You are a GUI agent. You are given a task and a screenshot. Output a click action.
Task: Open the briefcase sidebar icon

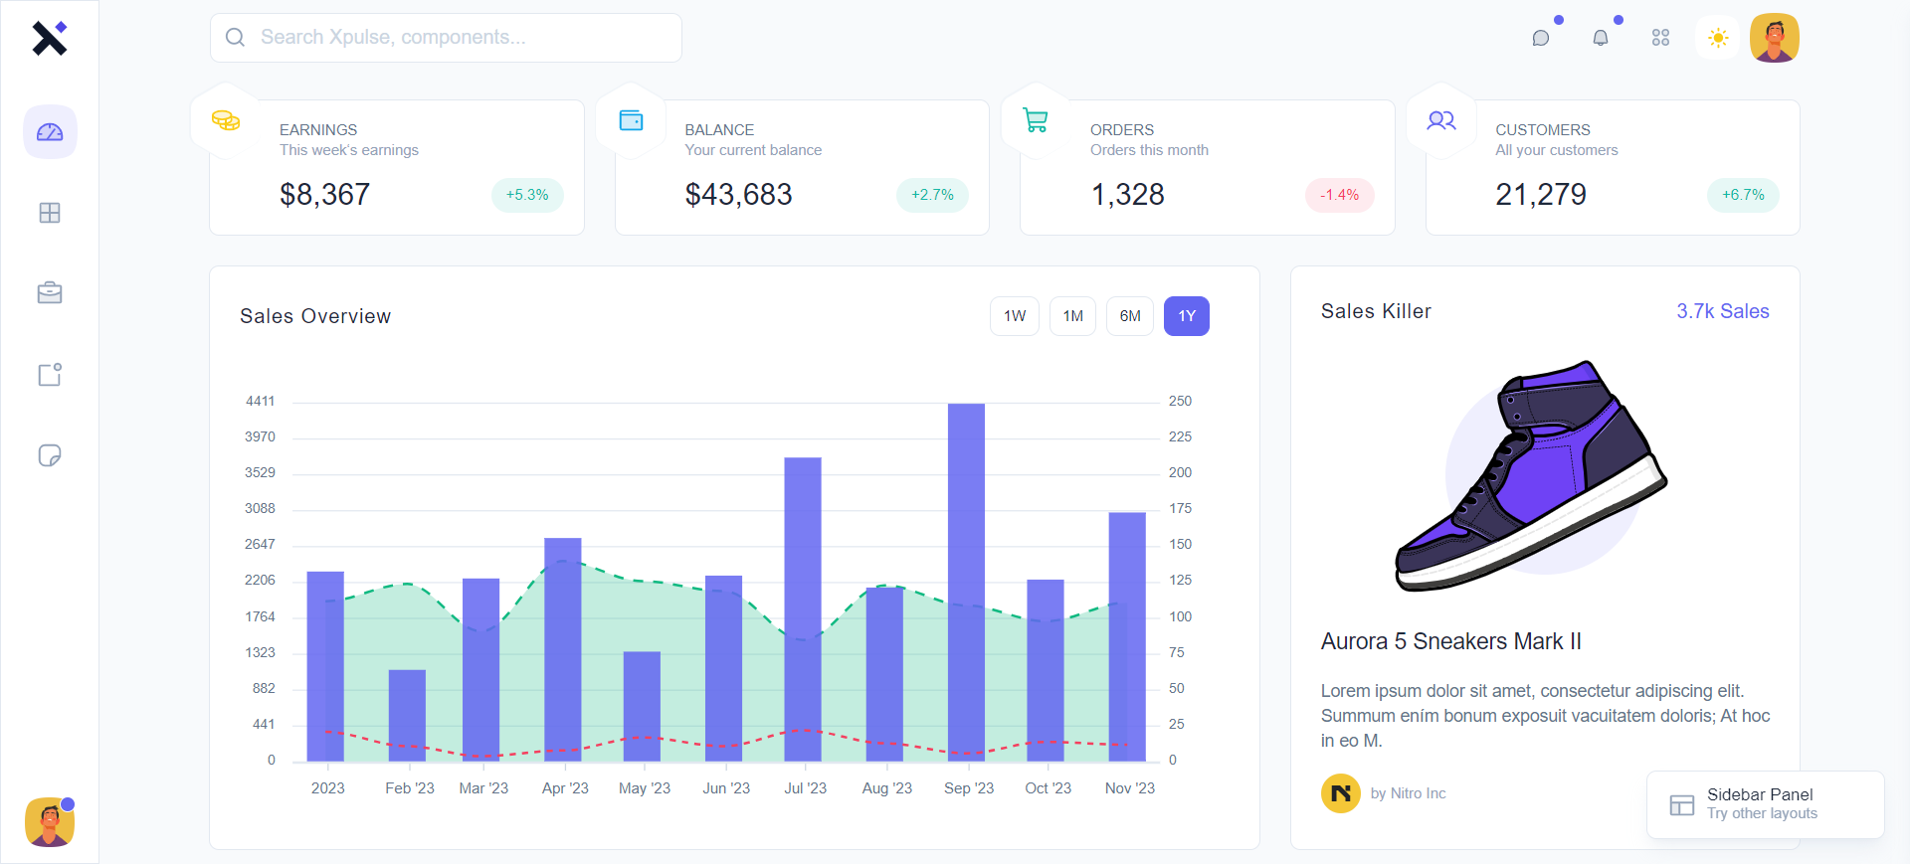50,293
